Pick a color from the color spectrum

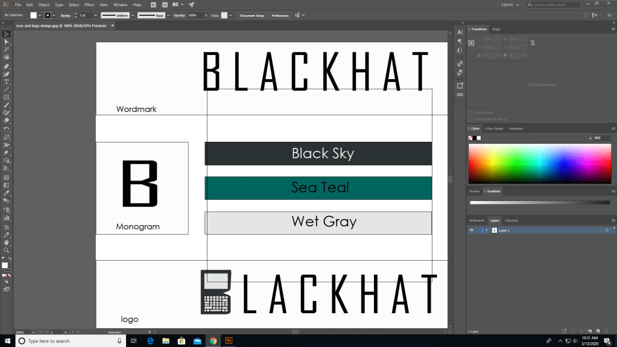[x=539, y=163]
